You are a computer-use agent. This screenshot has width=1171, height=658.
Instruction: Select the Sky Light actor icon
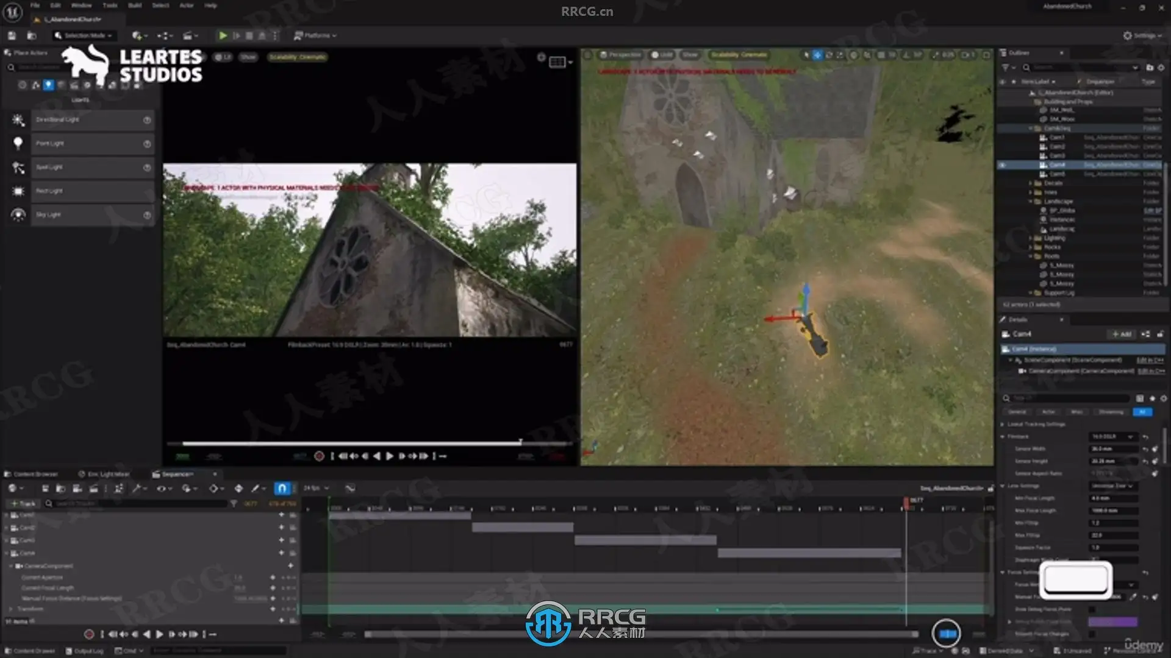coord(18,214)
